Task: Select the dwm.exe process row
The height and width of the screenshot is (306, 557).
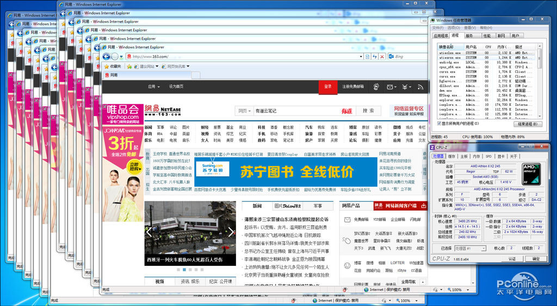Action: [x=487, y=91]
